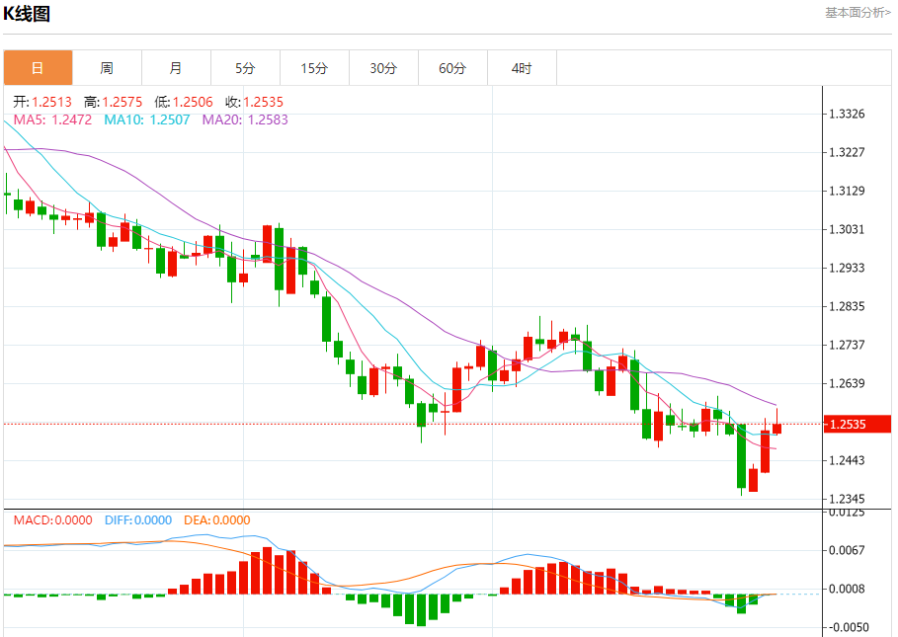Viewport: 898px width, 637px height.
Task: Click the 1.2933 price axis label
Action: coord(847,268)
